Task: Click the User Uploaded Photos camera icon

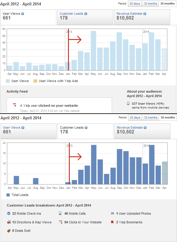Action: 112,213
